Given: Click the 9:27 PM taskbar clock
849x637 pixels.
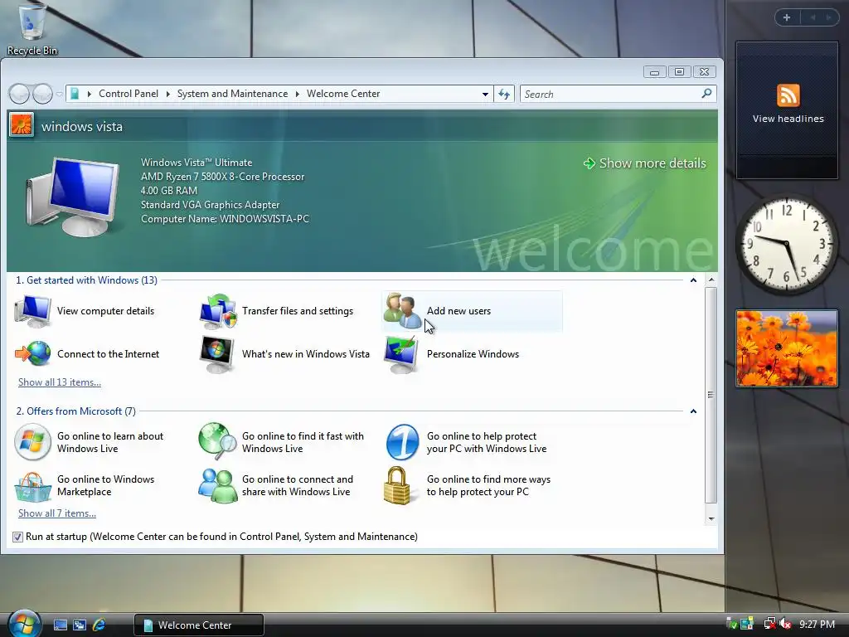Looking at the screenshot, I should [817, 625].
